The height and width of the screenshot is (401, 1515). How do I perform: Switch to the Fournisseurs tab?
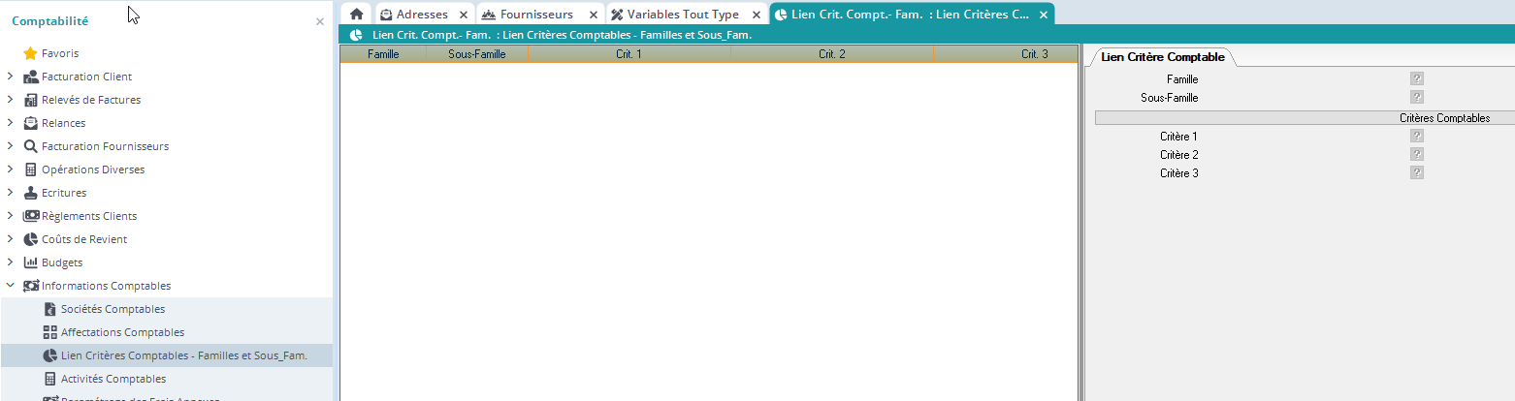pos(535,15)
